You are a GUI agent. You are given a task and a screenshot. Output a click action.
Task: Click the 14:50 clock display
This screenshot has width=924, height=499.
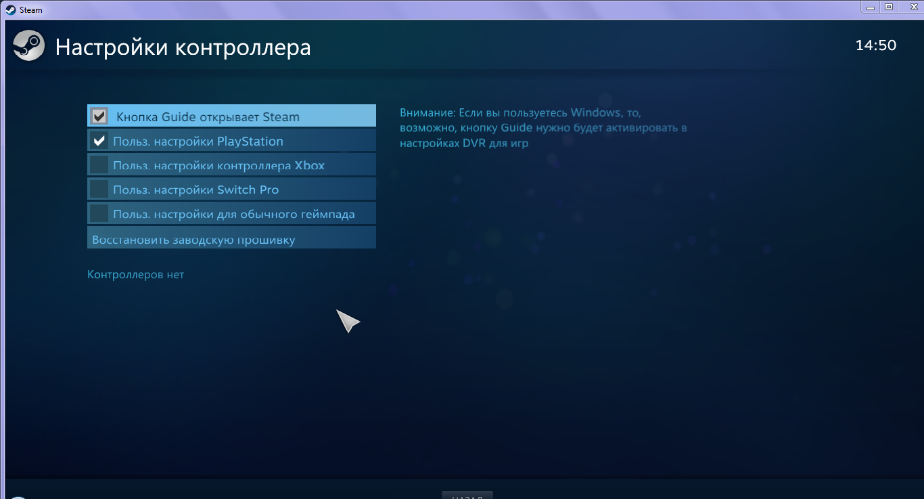pos(876,45)
